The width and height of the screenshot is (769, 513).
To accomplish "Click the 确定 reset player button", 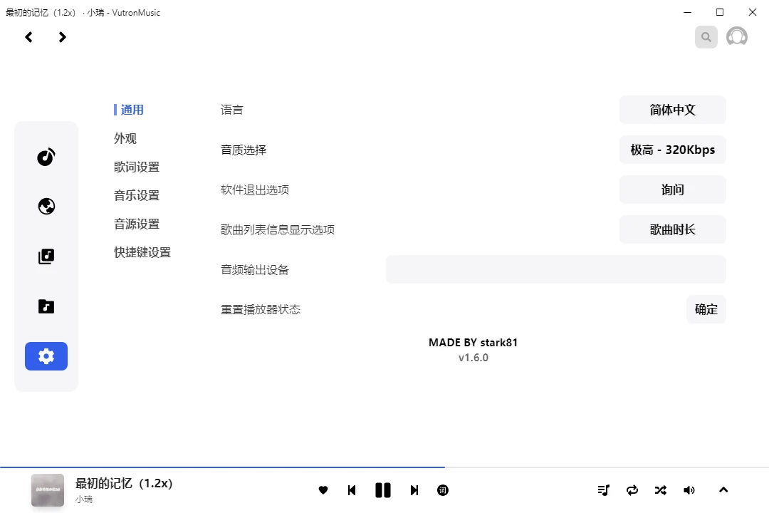I will click(x=706, y=309).
